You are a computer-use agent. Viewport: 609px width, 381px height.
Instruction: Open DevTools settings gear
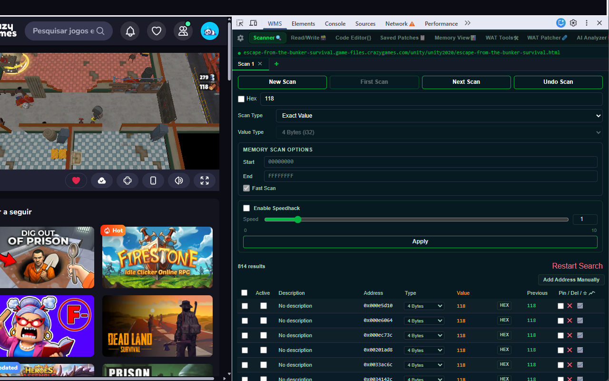pyautogui.click(x=573, y=23)
